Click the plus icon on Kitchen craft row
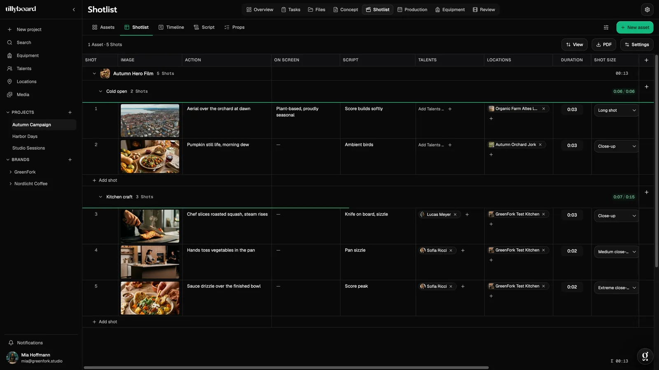The height and width of the screenshot is (370, 659). pyautogui.click(x=646, y=192)
